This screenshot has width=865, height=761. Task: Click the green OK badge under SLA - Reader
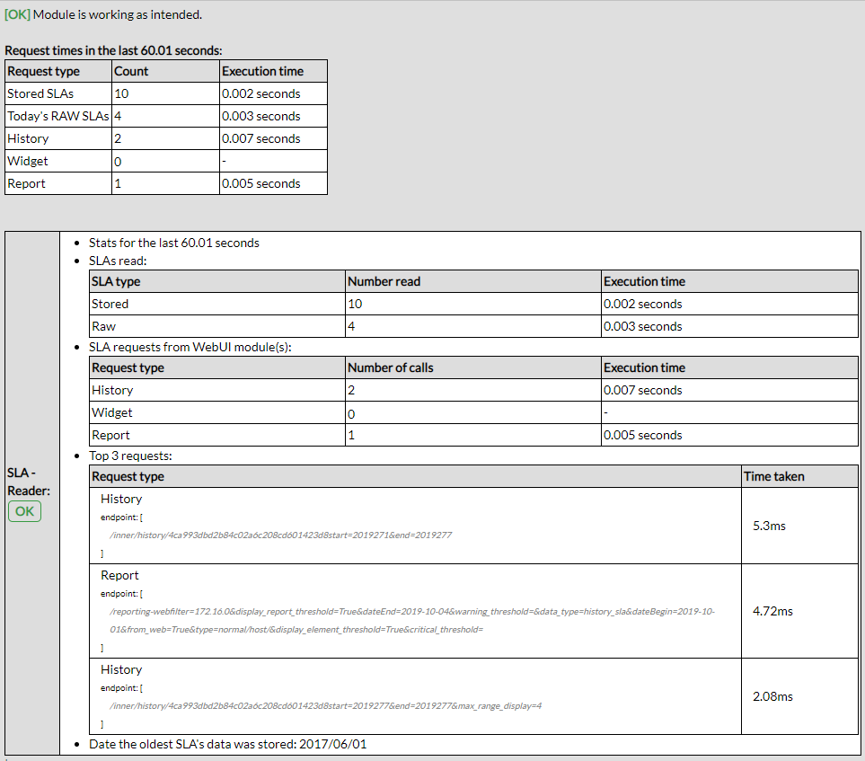point(24,511)
